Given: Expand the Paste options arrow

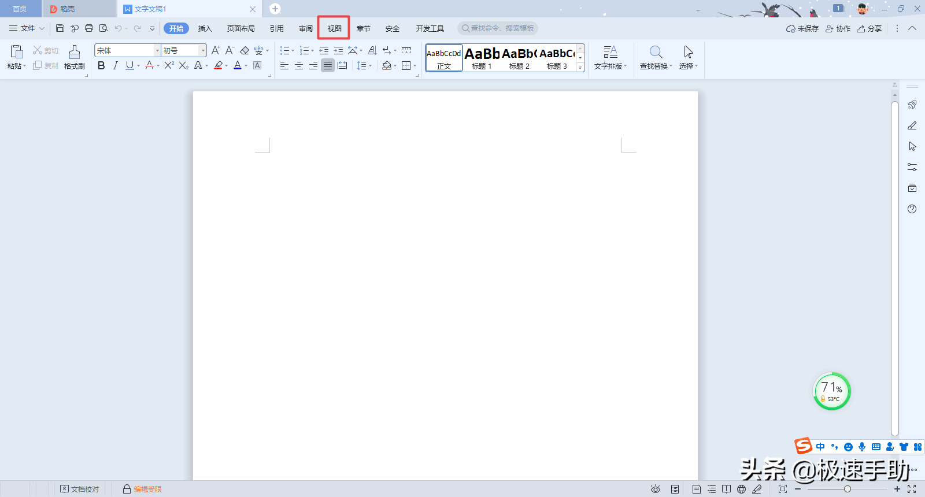Looking at the screenshot, I should pyautogui.click(x=25, y=66).
